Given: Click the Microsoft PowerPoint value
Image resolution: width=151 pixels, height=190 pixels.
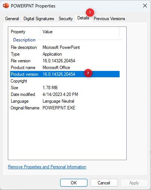Looking at the screenshot, I should click(61, 47).
